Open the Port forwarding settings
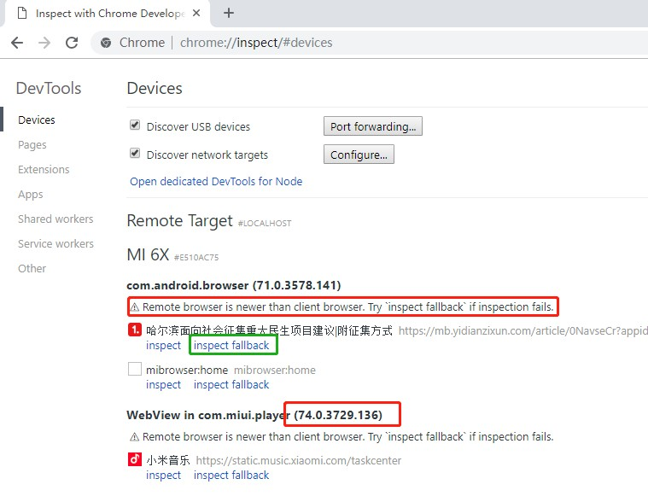This screenshot has height=502, width=648. point(372,126)
